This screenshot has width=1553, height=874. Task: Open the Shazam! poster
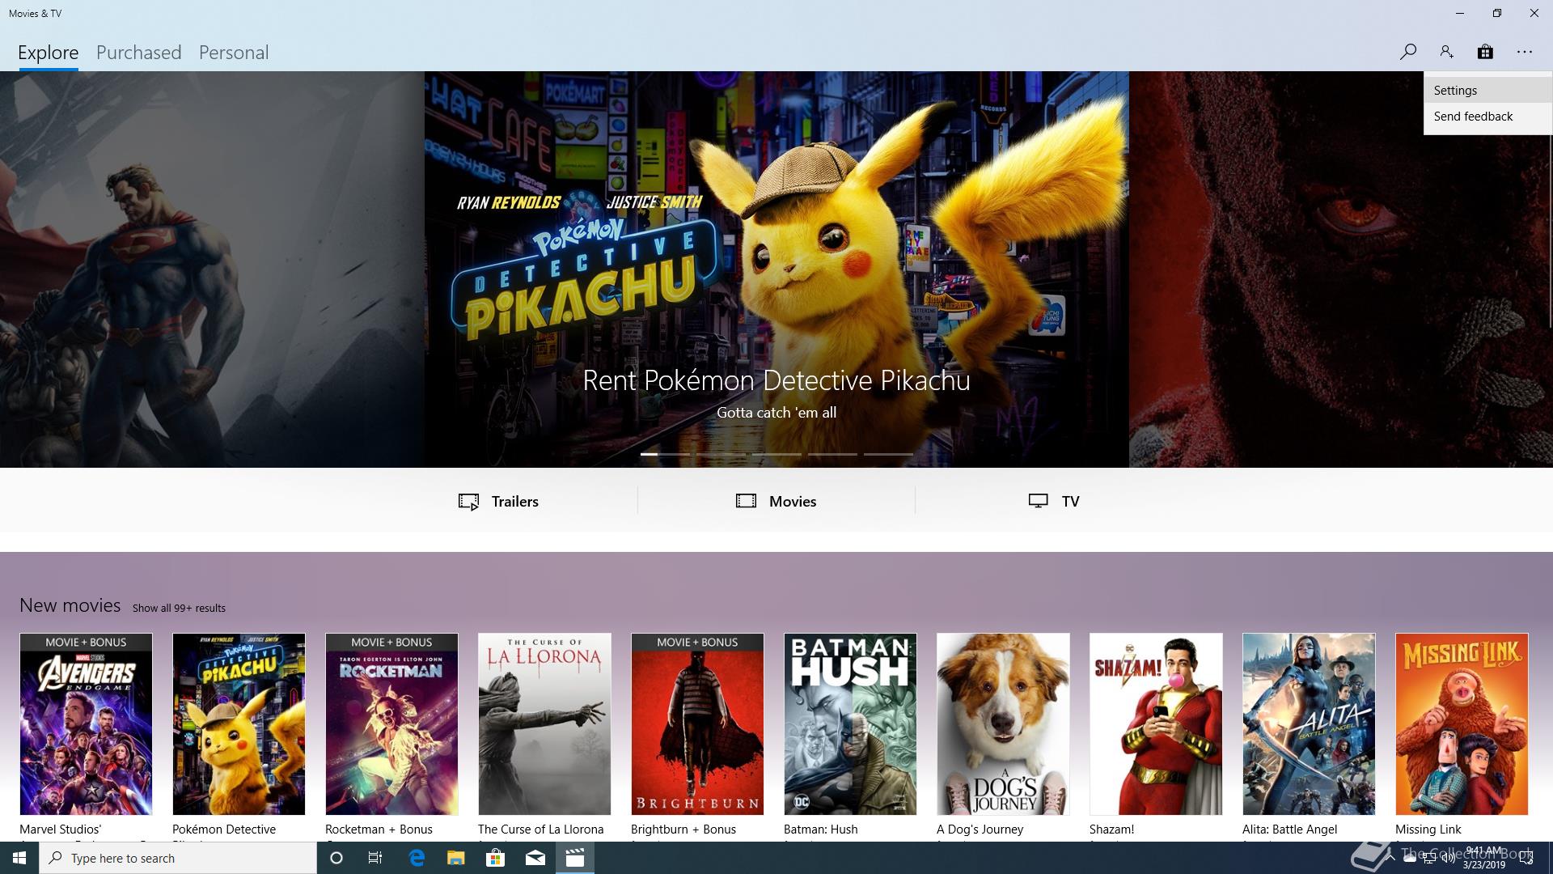(x=1156, y=724)
